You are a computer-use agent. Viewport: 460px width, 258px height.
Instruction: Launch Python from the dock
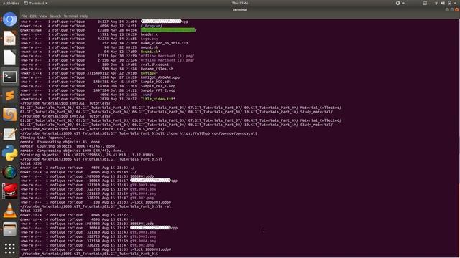click(9, 153)
